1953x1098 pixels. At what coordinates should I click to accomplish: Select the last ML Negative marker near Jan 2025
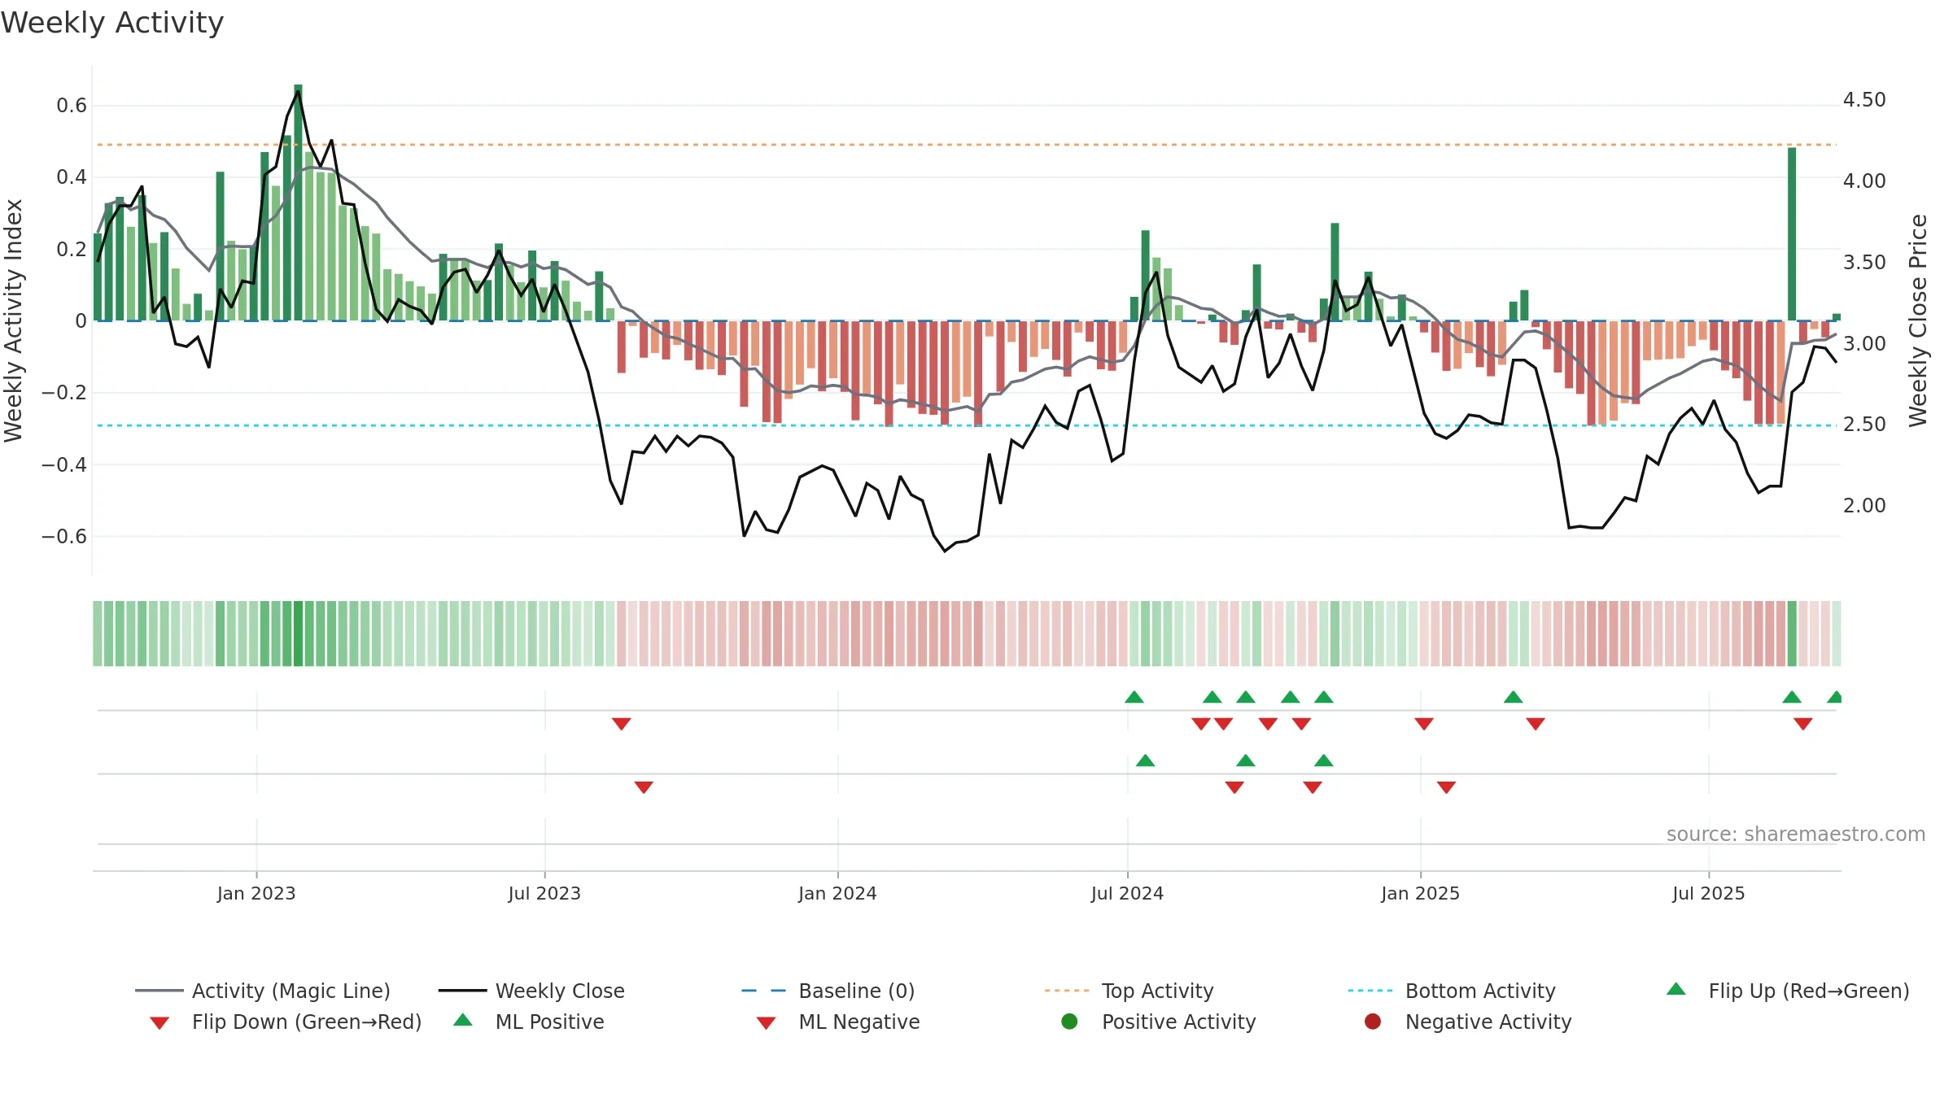pos(1446,787)
